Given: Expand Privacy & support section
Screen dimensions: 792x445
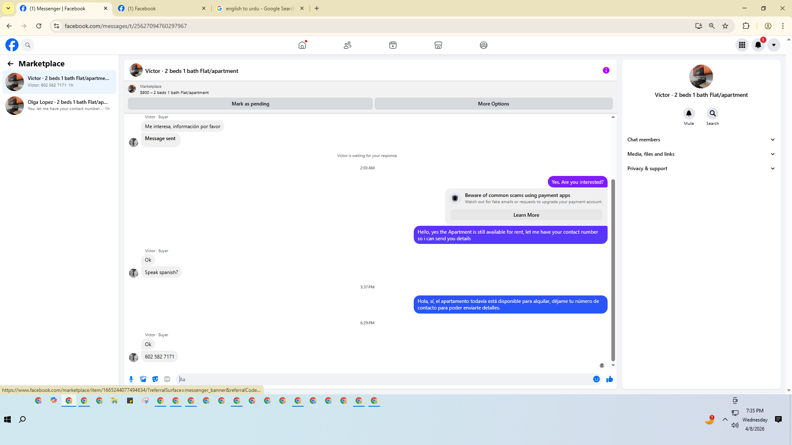Looking at the screenshot, I should (701, 169).
